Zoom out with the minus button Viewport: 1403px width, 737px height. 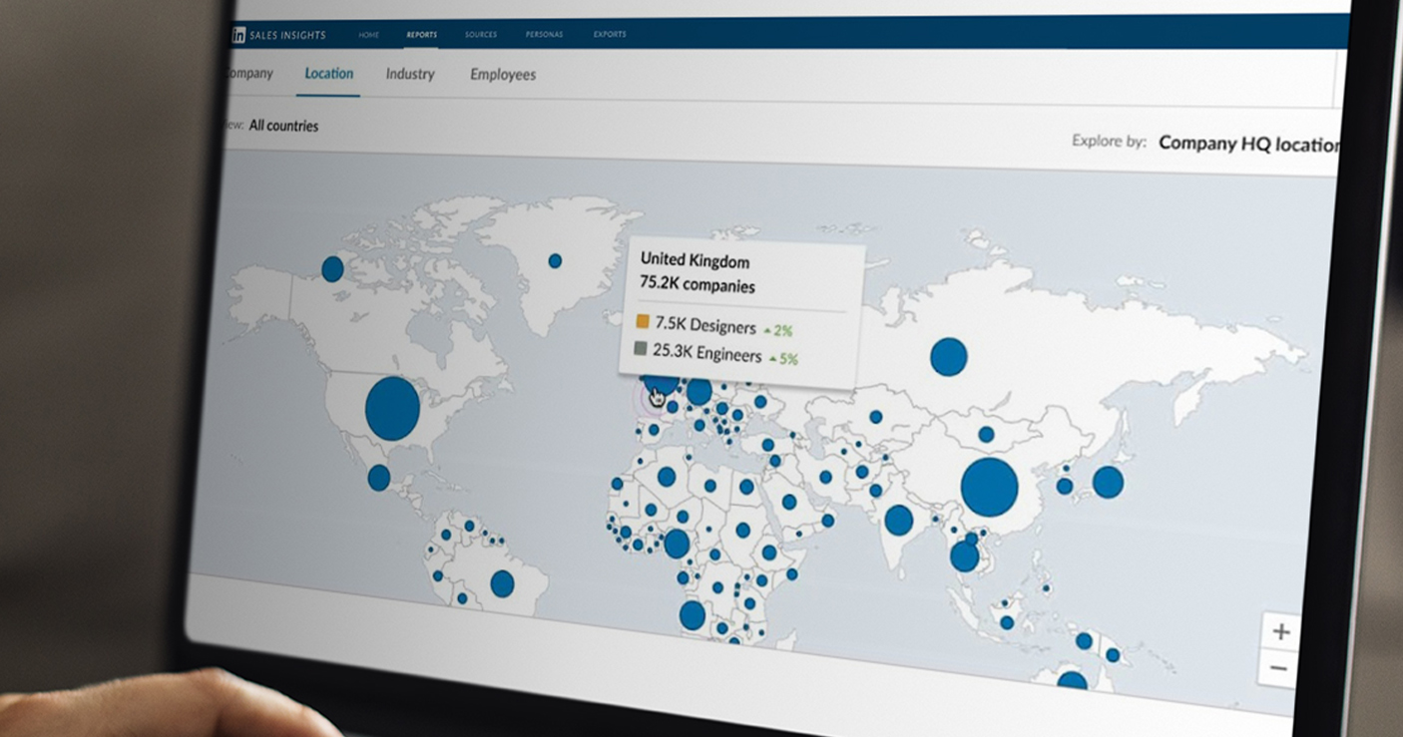click(x=1279, y=669)
